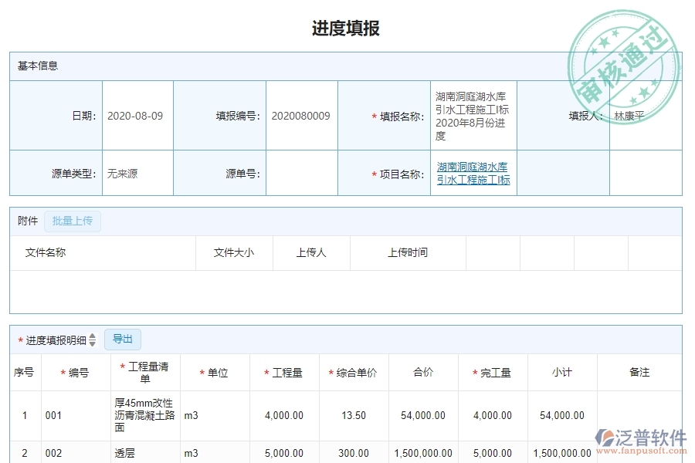Click the 填报编号 field showing 2020080009

point(301,115)
